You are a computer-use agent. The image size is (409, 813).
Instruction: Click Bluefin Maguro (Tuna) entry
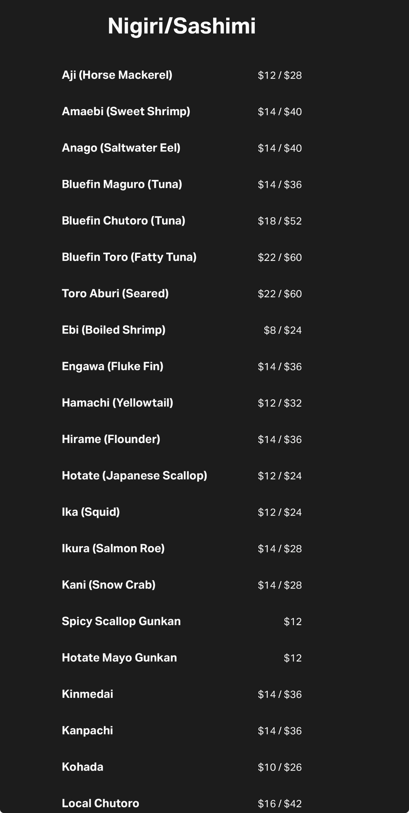click(x=182, y=184)
